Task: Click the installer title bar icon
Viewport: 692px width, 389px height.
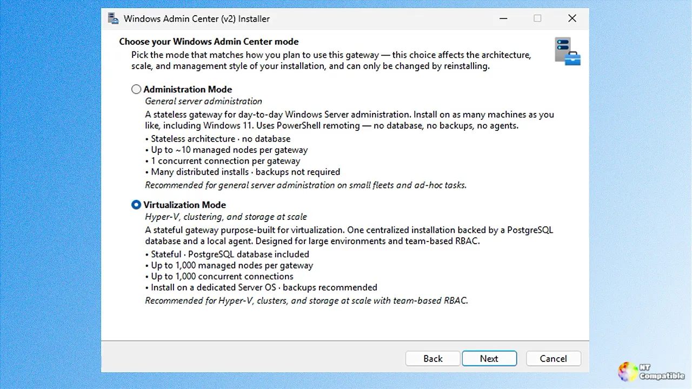Action: pos(113,18)
